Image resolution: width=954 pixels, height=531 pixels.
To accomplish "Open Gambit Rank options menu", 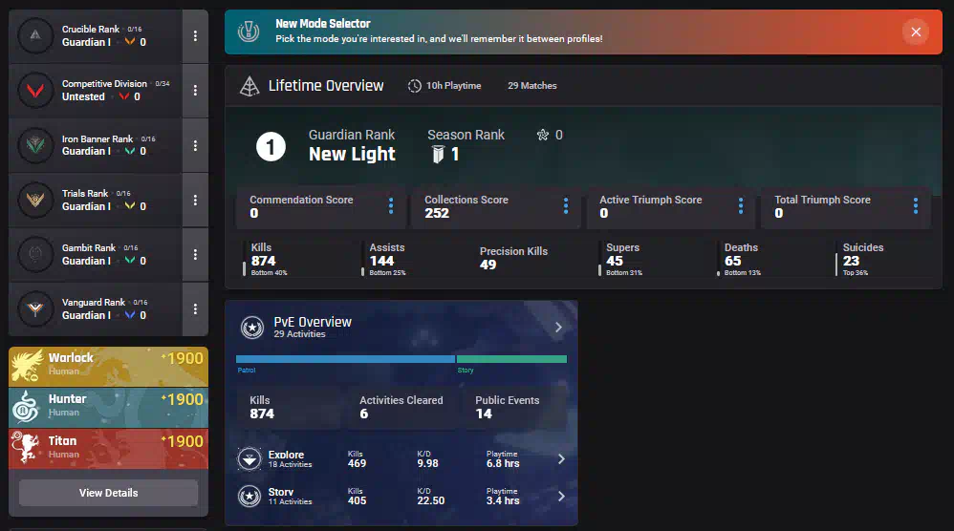I will (195, 255).
